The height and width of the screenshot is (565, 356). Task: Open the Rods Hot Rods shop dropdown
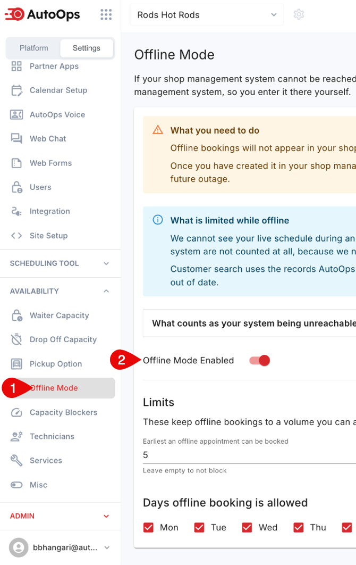[207, 15]
